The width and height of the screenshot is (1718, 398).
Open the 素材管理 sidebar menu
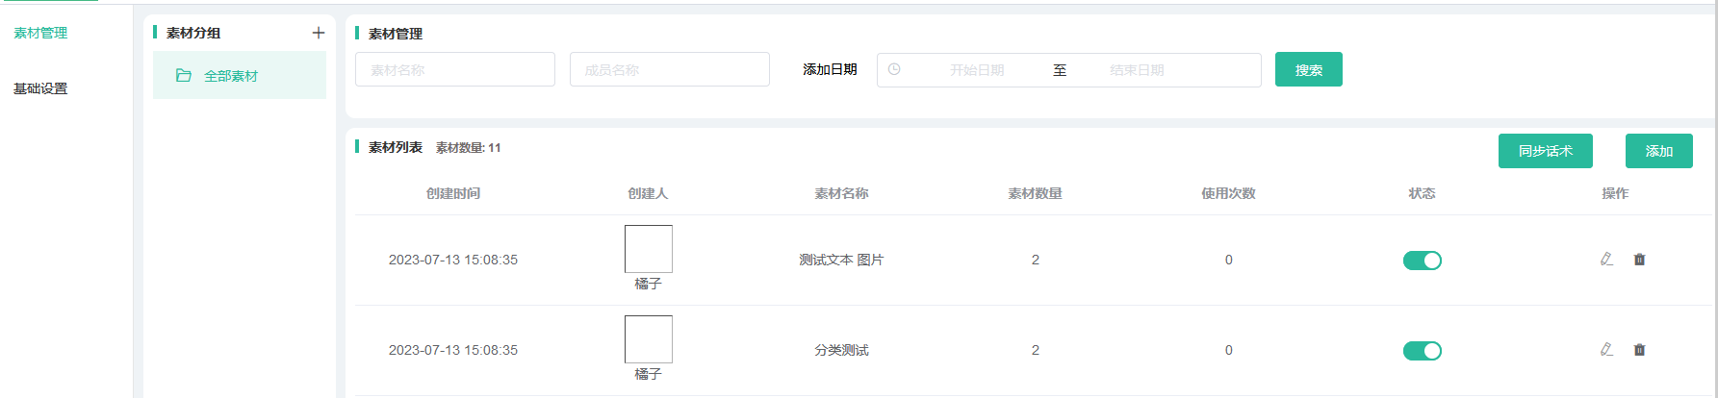coord(40,33)
